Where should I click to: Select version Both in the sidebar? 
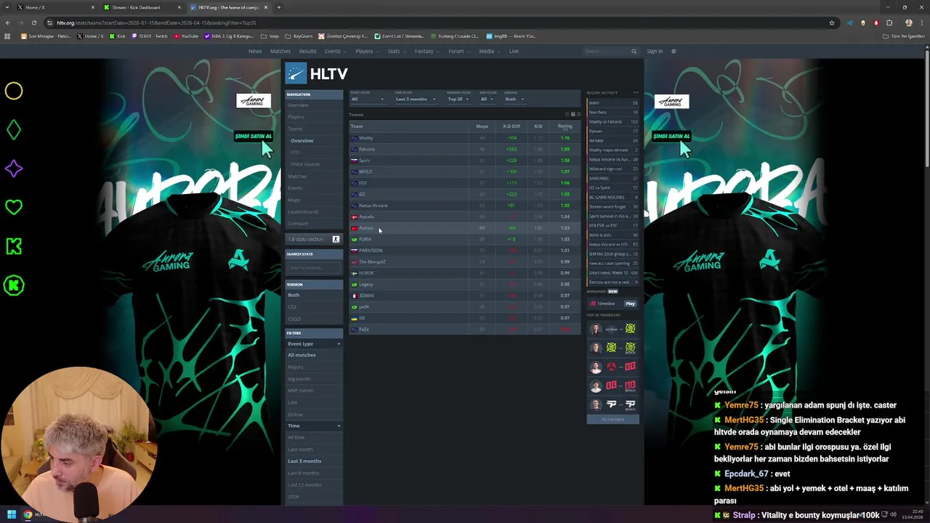tap(294, 295)
